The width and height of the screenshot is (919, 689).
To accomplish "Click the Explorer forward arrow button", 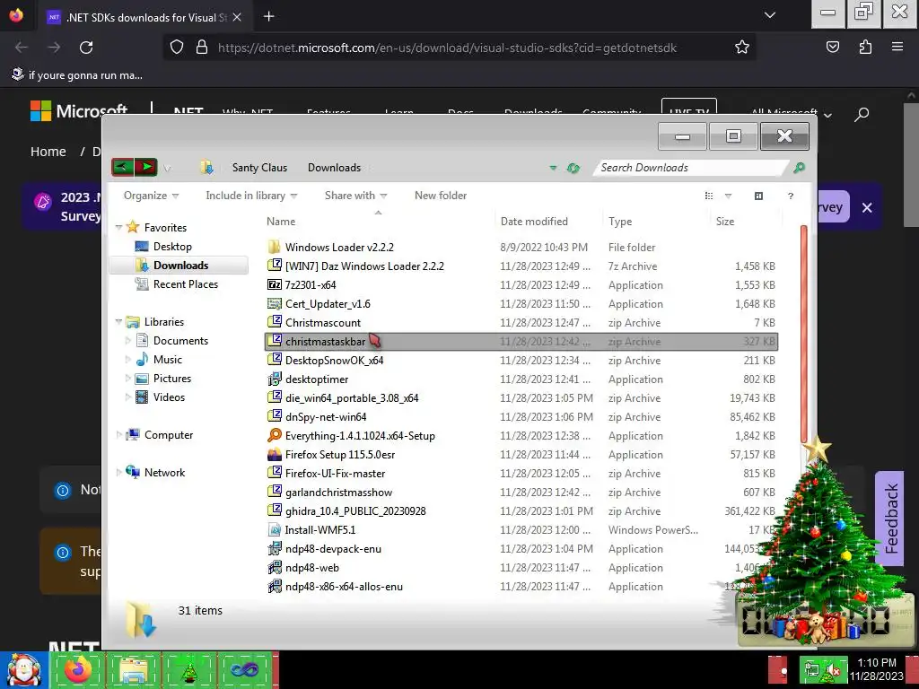I will point(146,168).
